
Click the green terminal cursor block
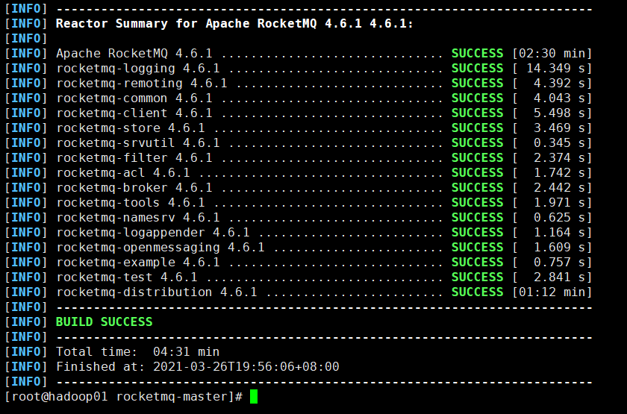coord(254,397)
